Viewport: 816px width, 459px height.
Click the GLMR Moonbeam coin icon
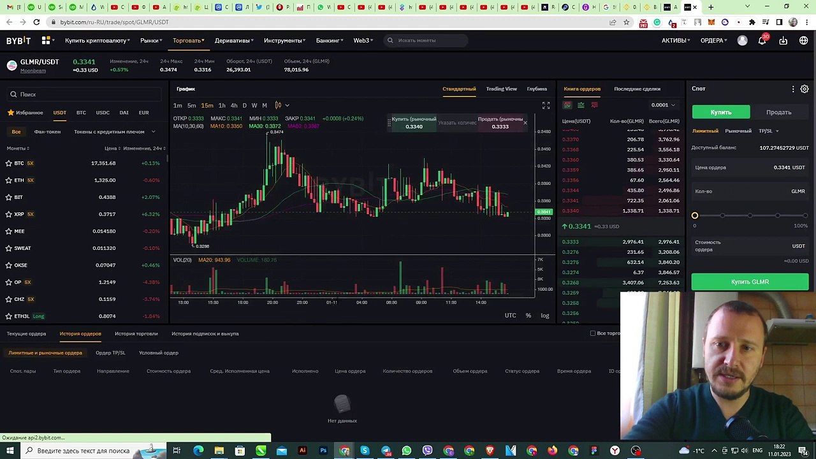point(11,65)
